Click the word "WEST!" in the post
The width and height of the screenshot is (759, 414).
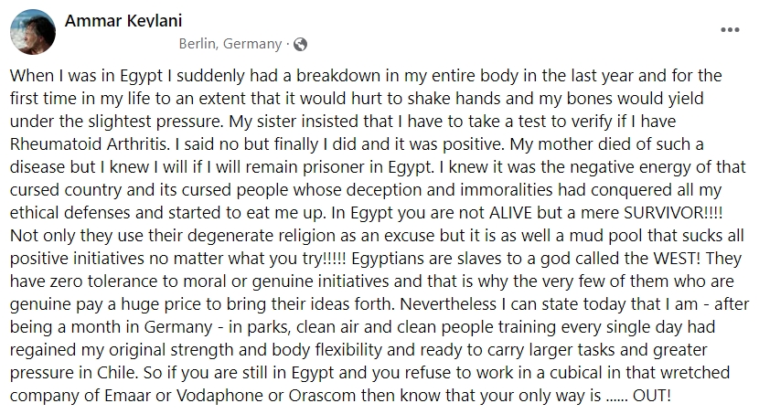[677, 259]
